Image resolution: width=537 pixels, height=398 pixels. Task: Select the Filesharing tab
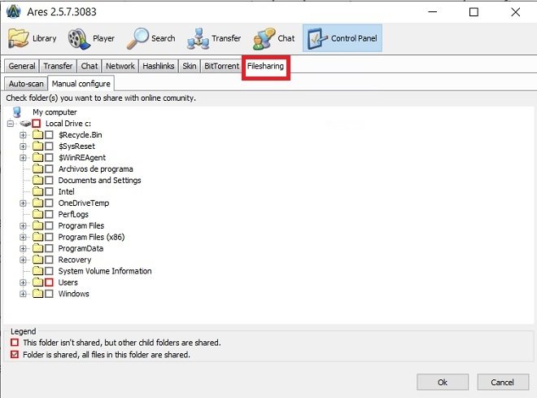[x=265, y=66]
